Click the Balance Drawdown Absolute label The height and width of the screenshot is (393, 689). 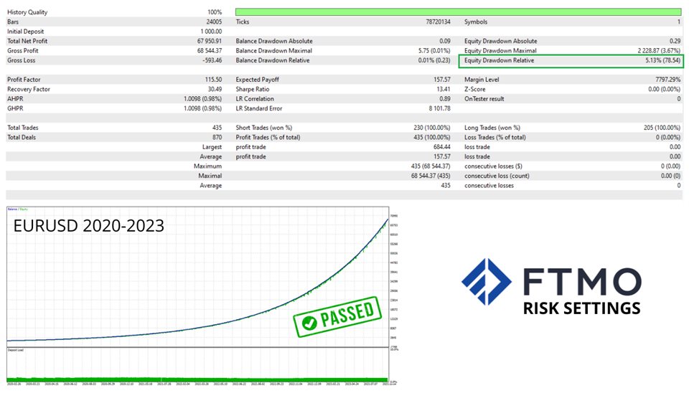point(274,42)
